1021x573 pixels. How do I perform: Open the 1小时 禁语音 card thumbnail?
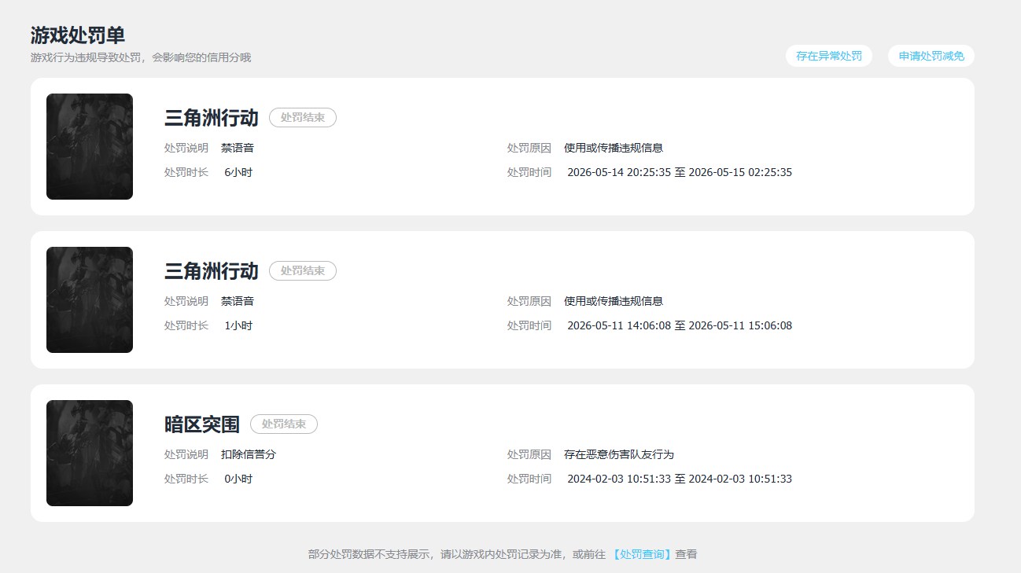[x=90, y=299]
